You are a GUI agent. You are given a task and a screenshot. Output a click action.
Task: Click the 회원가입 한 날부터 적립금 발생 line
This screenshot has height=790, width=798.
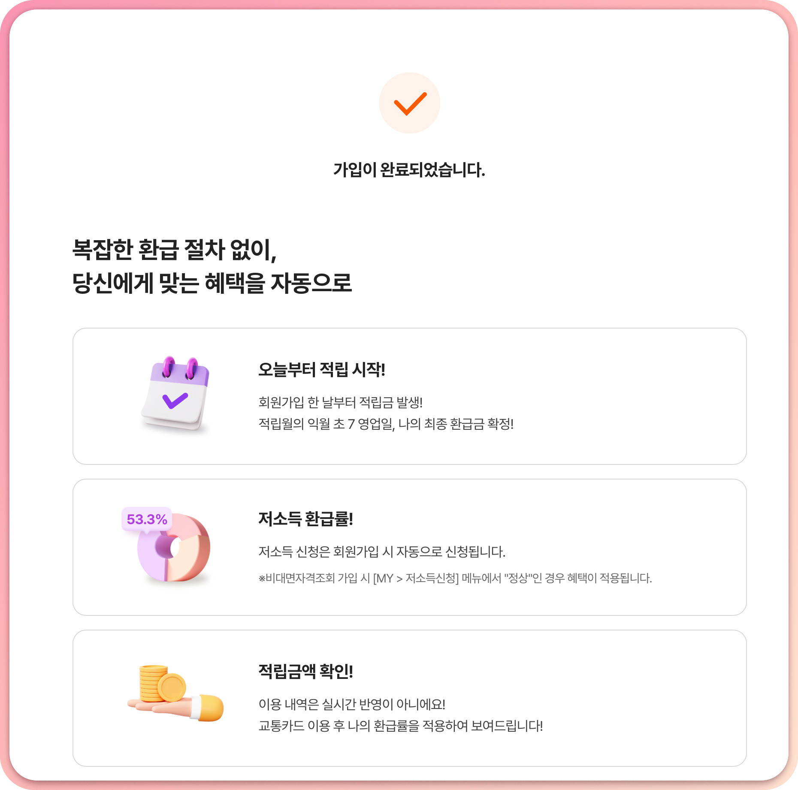pyautogui.click(x=341, y=402)
